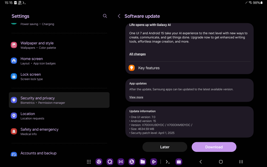267x167 pixels.
Task: Open the shopping bag store app
Action: tap(179, 162)
